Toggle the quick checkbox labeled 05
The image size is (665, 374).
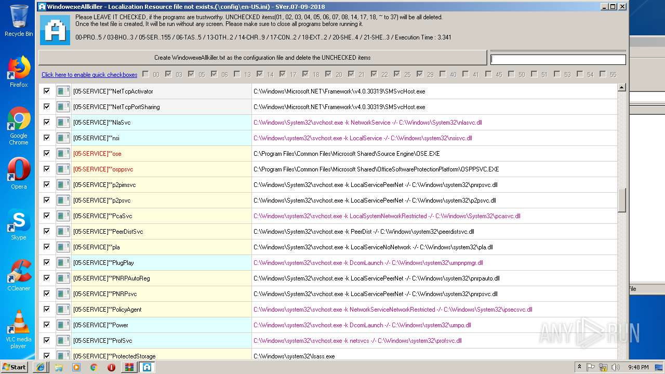(x=191, y=74)
